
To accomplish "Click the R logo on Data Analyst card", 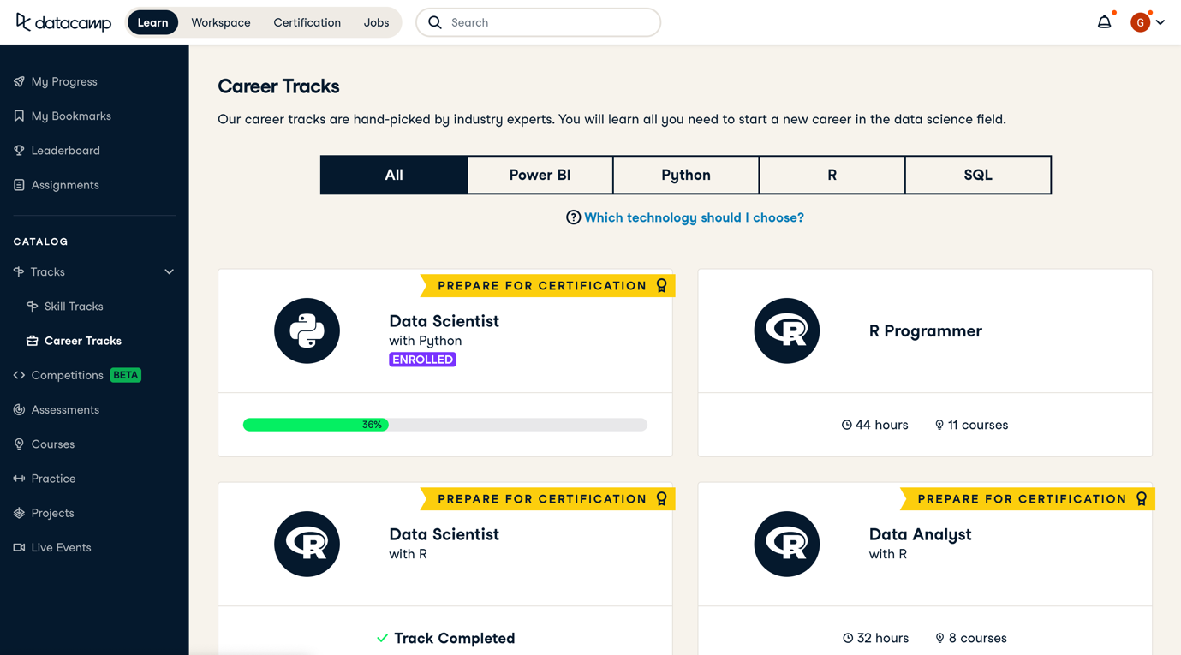I will click(x=787, y=544).
